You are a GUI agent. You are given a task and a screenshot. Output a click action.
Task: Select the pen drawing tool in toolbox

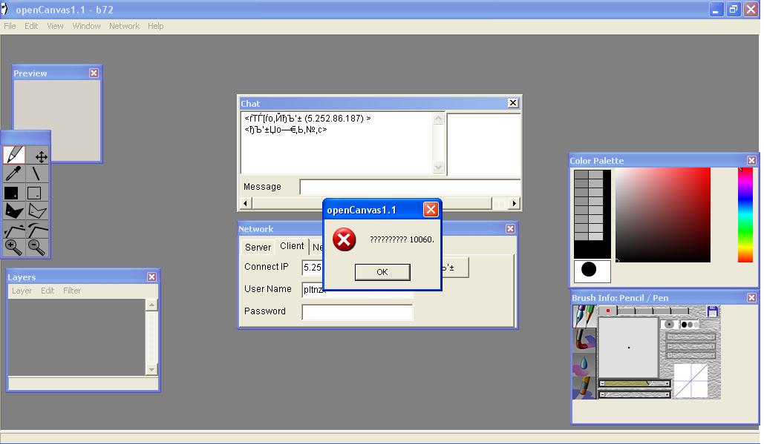[13, 155]
